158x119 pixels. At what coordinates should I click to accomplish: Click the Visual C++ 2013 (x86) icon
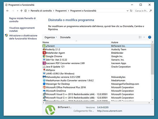click(x=44, y=98)
